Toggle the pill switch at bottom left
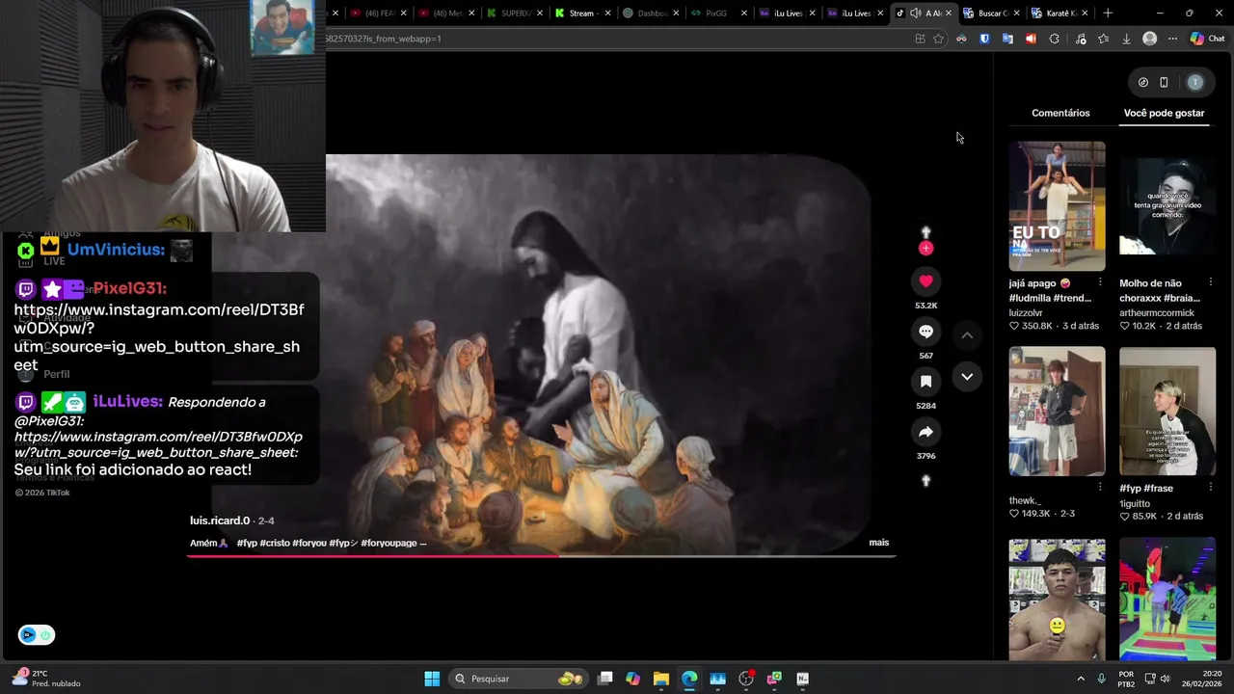This screenshot has height=694, width=1234. coord(36,634)
